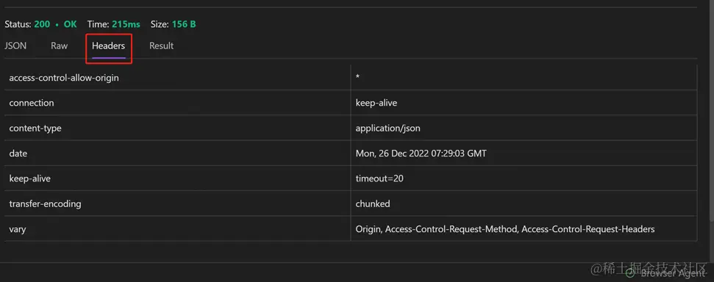Click the content-type header name

coord(35,129)
